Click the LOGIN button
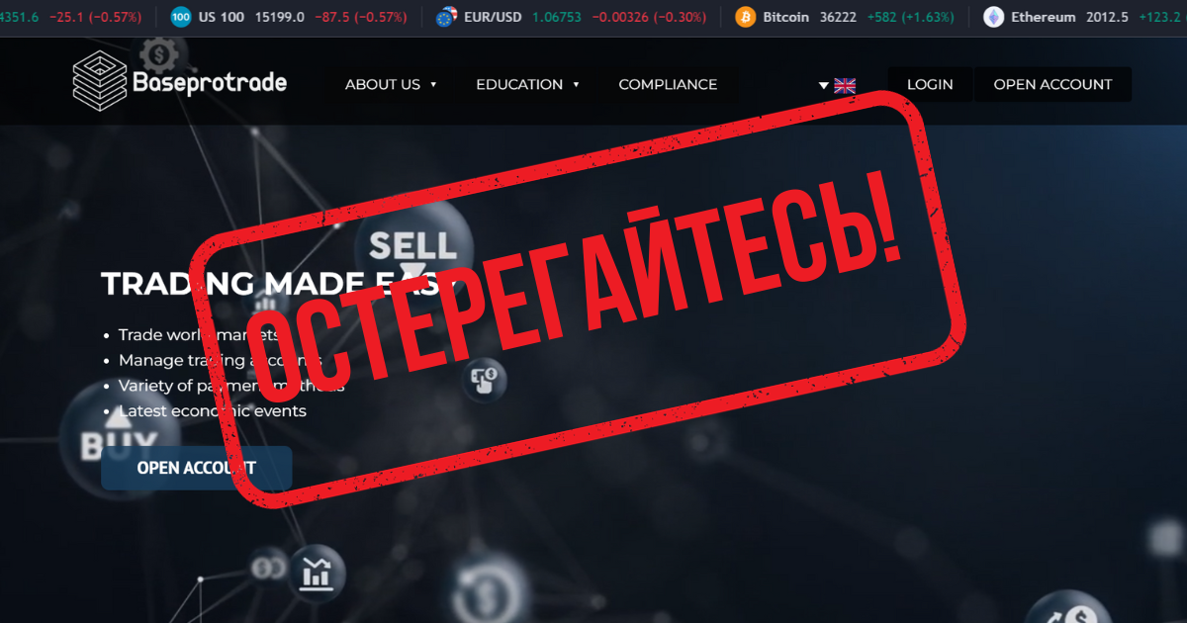 point(930,85)
